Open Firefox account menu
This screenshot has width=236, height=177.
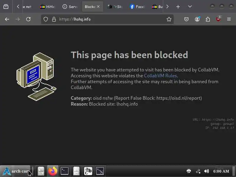[197, 19]
